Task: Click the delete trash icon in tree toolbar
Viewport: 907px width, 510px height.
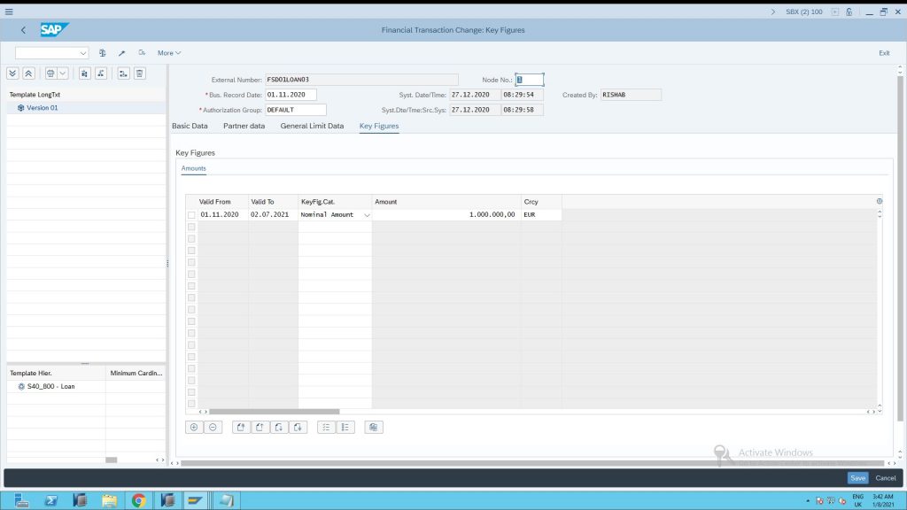Action: coord(139,73)
